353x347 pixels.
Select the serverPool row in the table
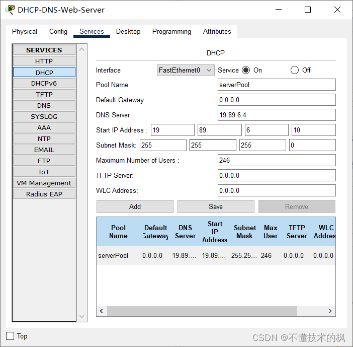tap(216, 255)
